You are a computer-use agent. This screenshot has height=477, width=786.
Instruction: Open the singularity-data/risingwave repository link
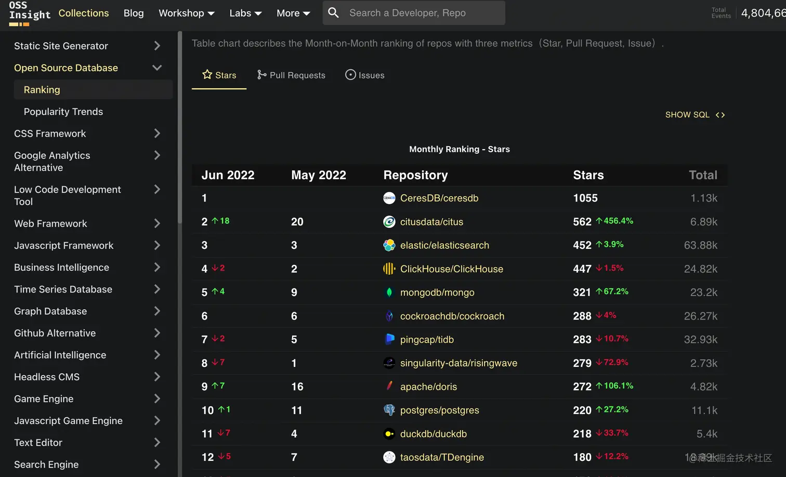pos(459,363)
